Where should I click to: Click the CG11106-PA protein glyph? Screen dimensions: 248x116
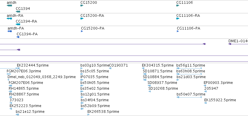tap(178, 31)
